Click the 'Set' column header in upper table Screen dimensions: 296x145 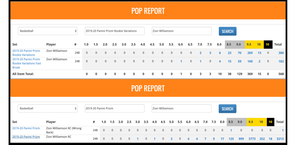[15, 45]
